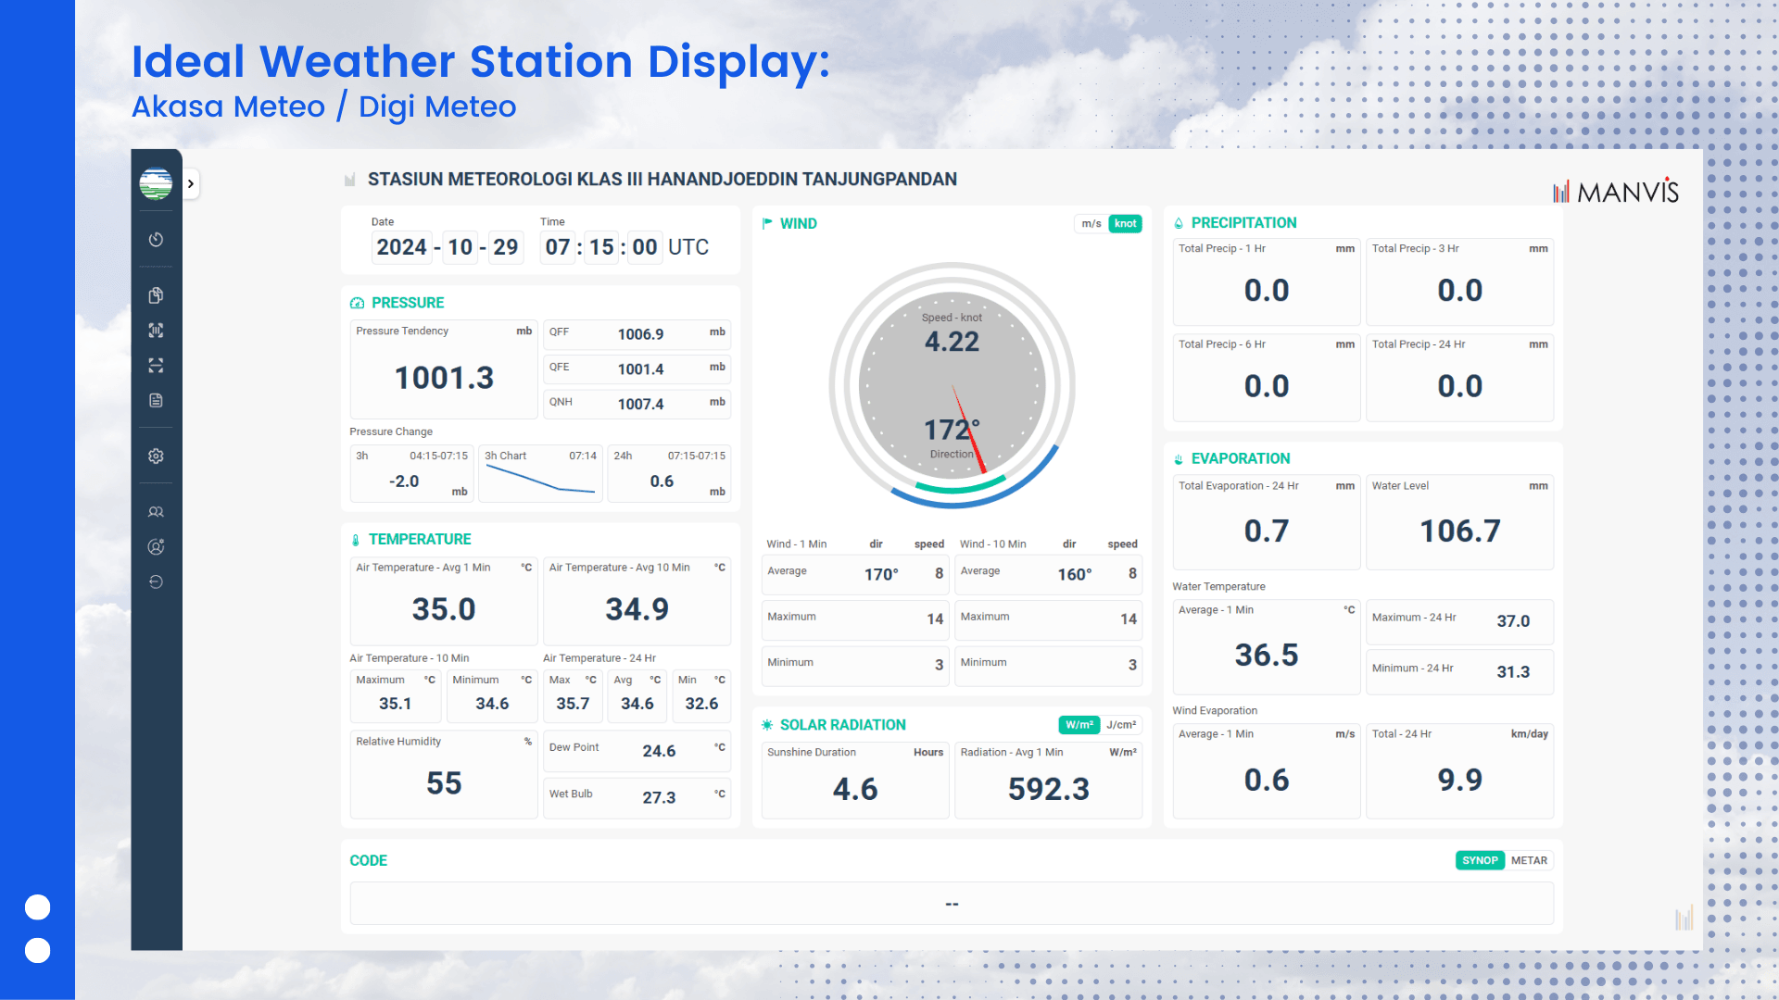This screenshot has width=1779, height=1000.
Task: Click the day field 29
Action: click(x=505, y=247)
